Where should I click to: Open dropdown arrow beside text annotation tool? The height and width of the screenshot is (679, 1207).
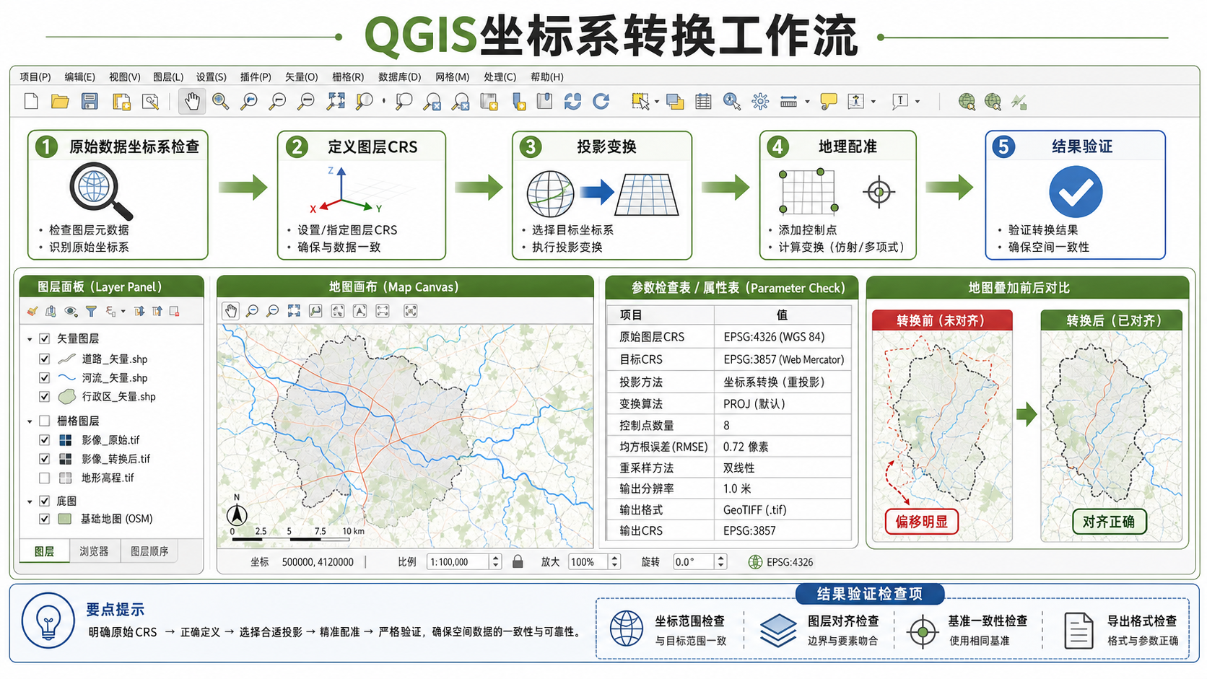tap(918, 102)
